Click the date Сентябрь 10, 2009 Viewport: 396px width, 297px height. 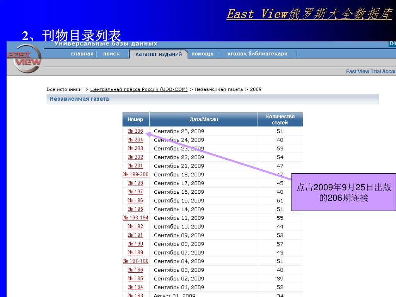[179, 227]
